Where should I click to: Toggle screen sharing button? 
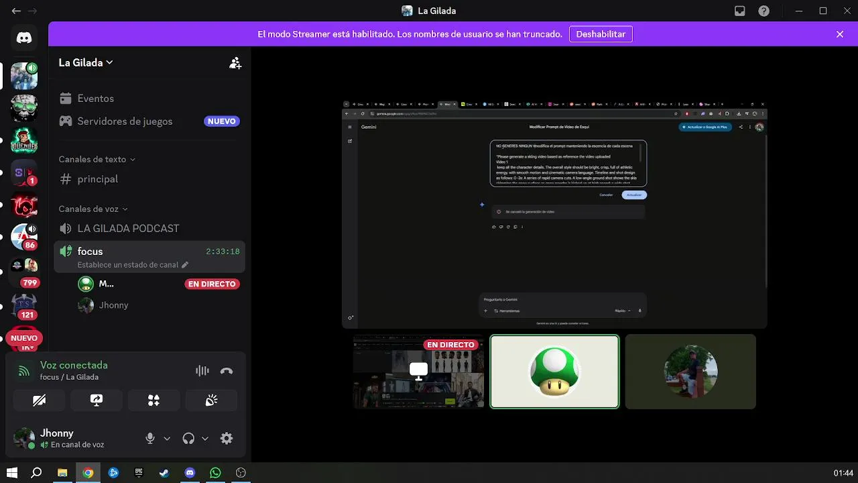coord(97,400)
